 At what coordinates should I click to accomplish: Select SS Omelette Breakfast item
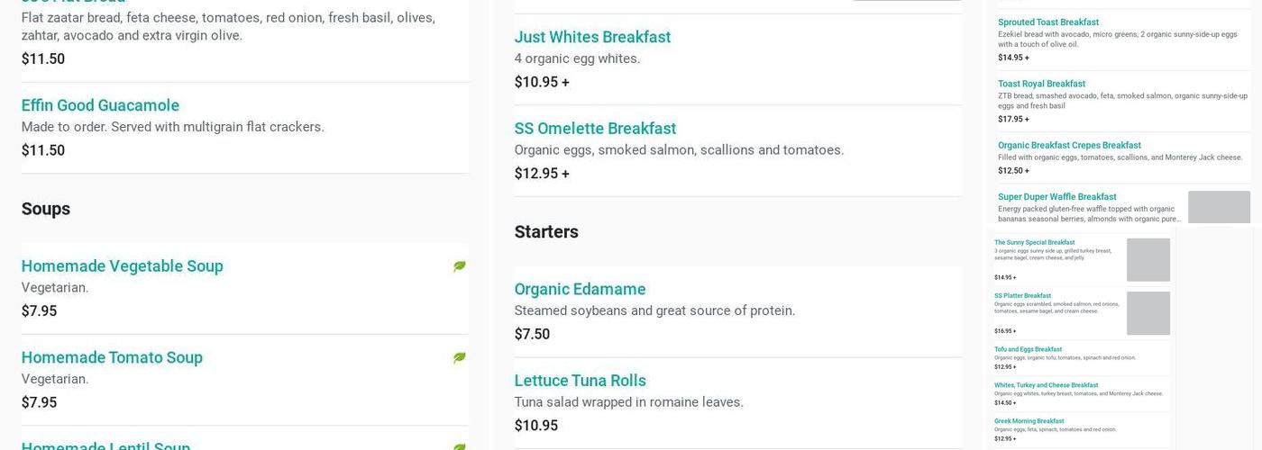coord(595,129)
